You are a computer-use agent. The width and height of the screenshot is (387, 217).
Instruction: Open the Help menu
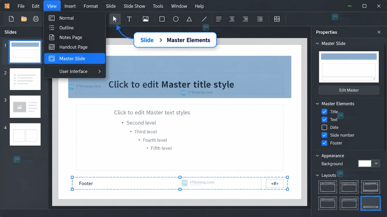[x=199, y=6]
